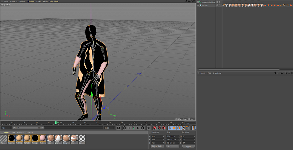Image resolution: width=293 pixels, height=150 pixels.
Task: Click the green timeline playhead marker
Action: [x=56, y=123]
